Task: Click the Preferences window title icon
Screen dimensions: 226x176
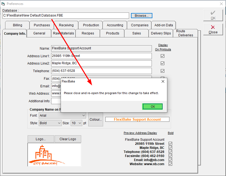Action: point(3,4)
